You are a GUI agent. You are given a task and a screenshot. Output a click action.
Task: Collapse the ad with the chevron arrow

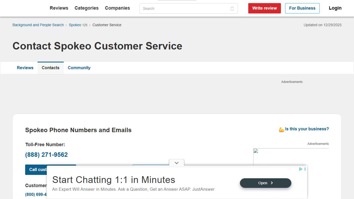176,163
